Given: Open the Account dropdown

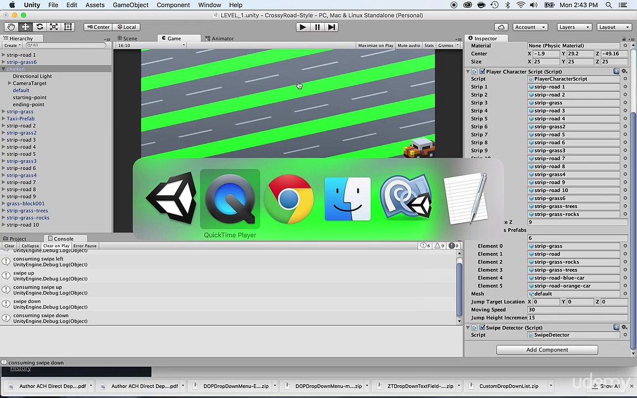Looking at the screenshot, I should (x=530, y=27).
